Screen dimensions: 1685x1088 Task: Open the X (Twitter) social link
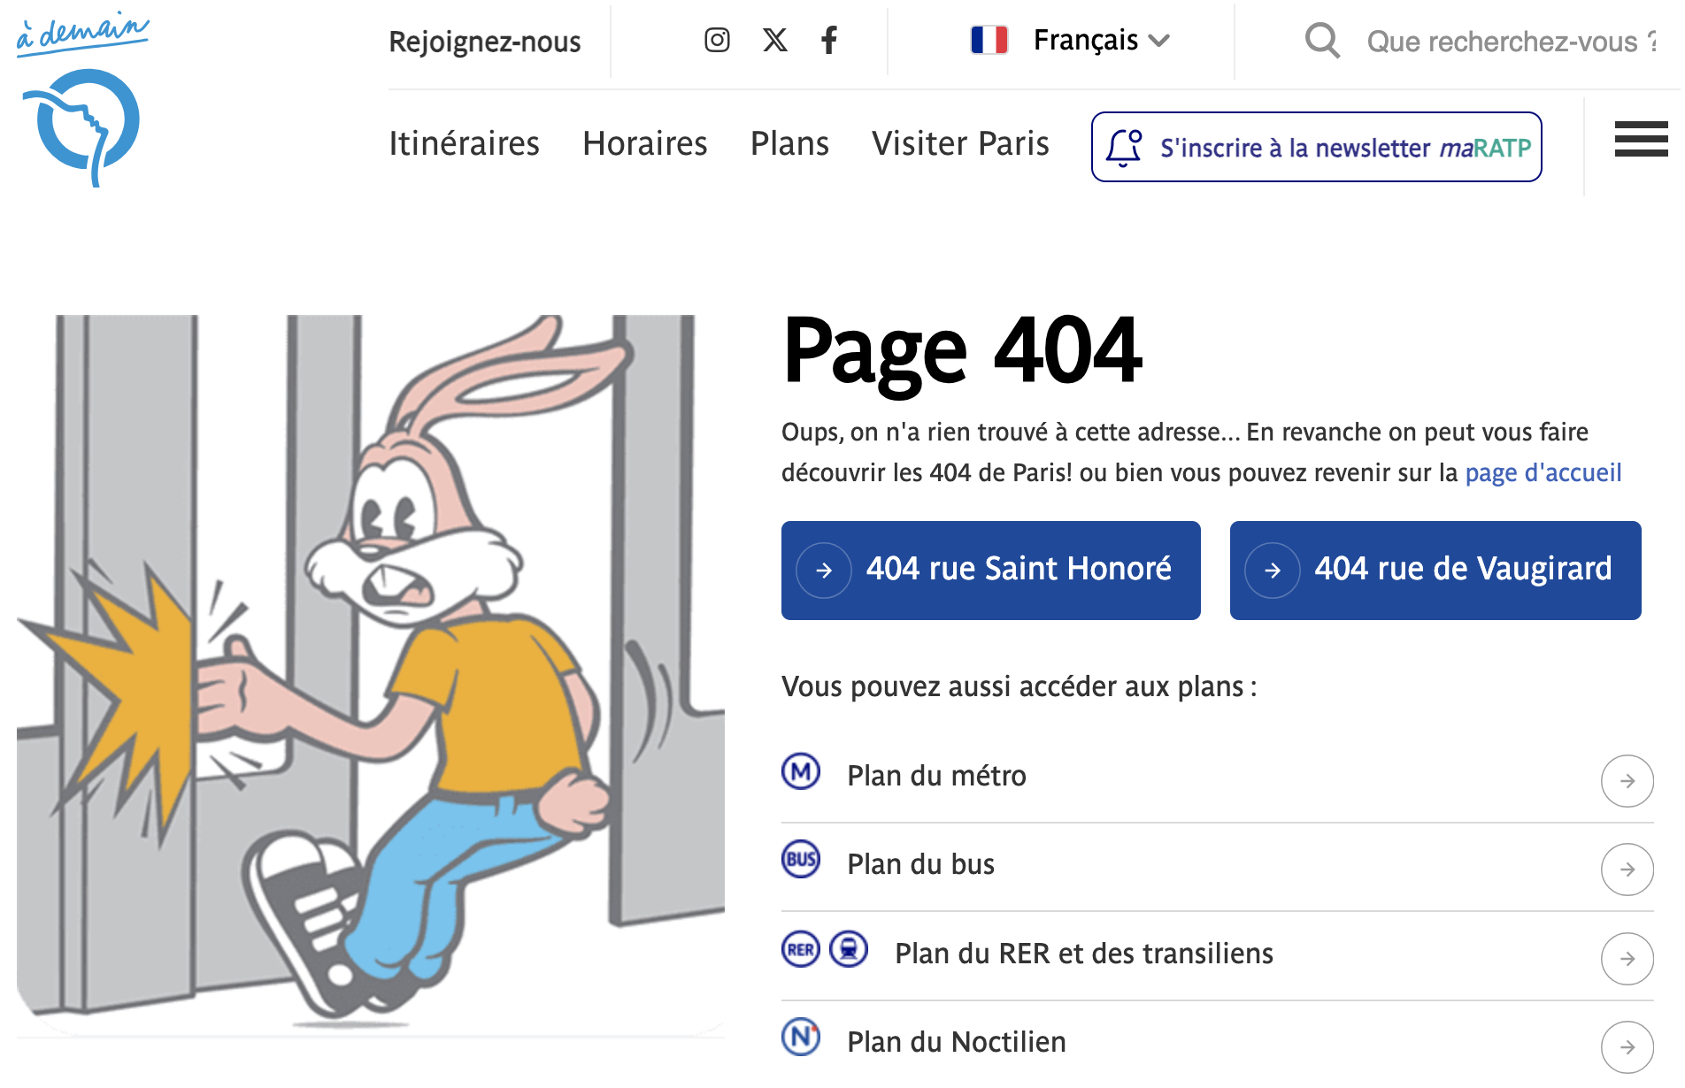coord(775,40)
